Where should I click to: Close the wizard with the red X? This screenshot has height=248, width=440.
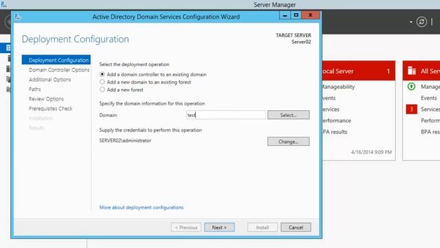(x=310, y=15)
